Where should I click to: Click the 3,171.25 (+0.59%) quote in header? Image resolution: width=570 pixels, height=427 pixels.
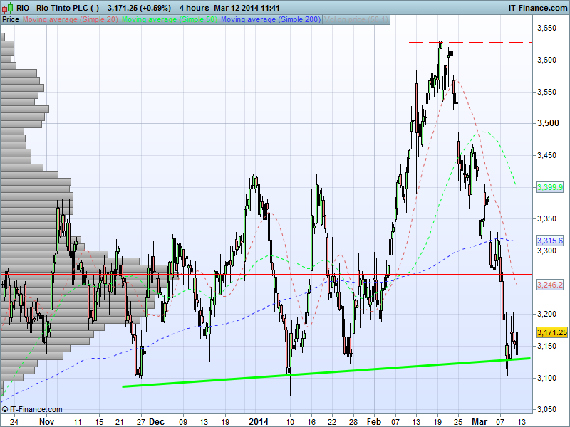[139, 8]
